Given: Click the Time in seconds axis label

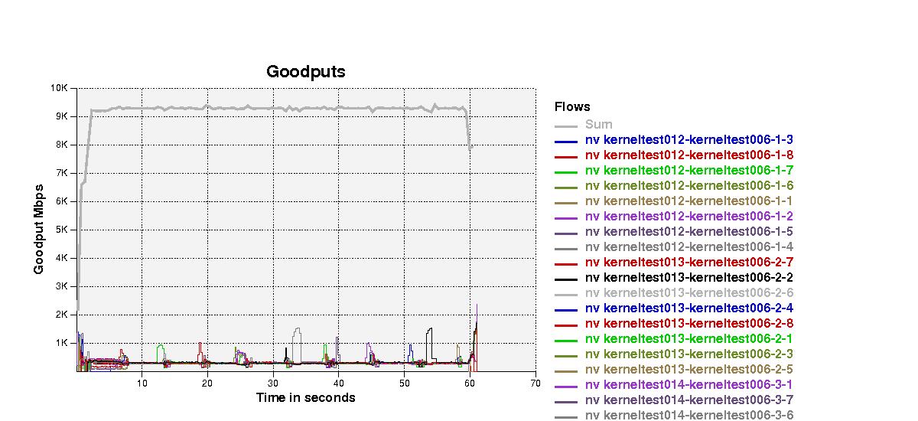Looking at the screenshot, I should pyautogui.click(x=305, y=397).
